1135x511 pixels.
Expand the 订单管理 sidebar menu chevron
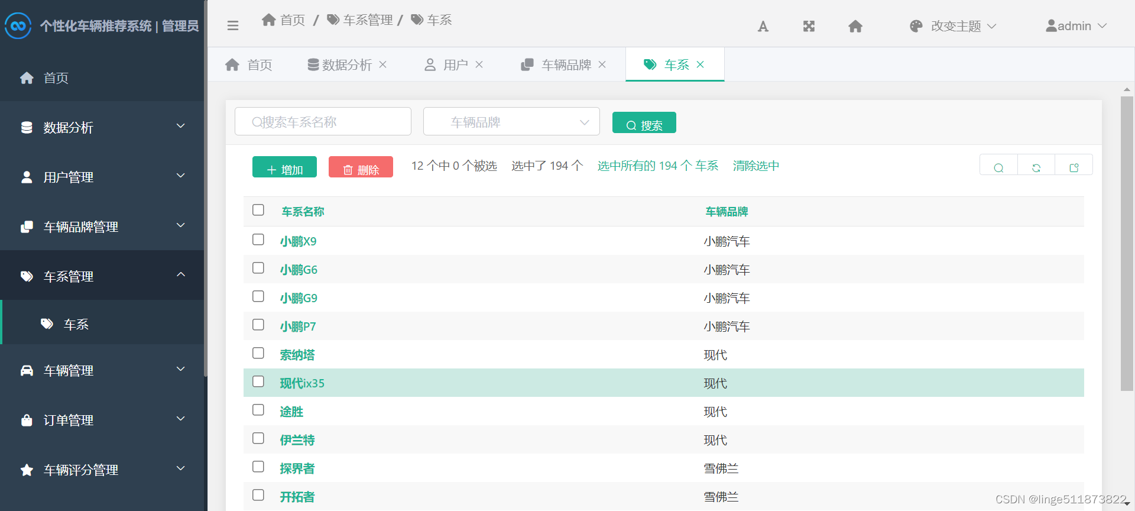click(x=181, y=419)
